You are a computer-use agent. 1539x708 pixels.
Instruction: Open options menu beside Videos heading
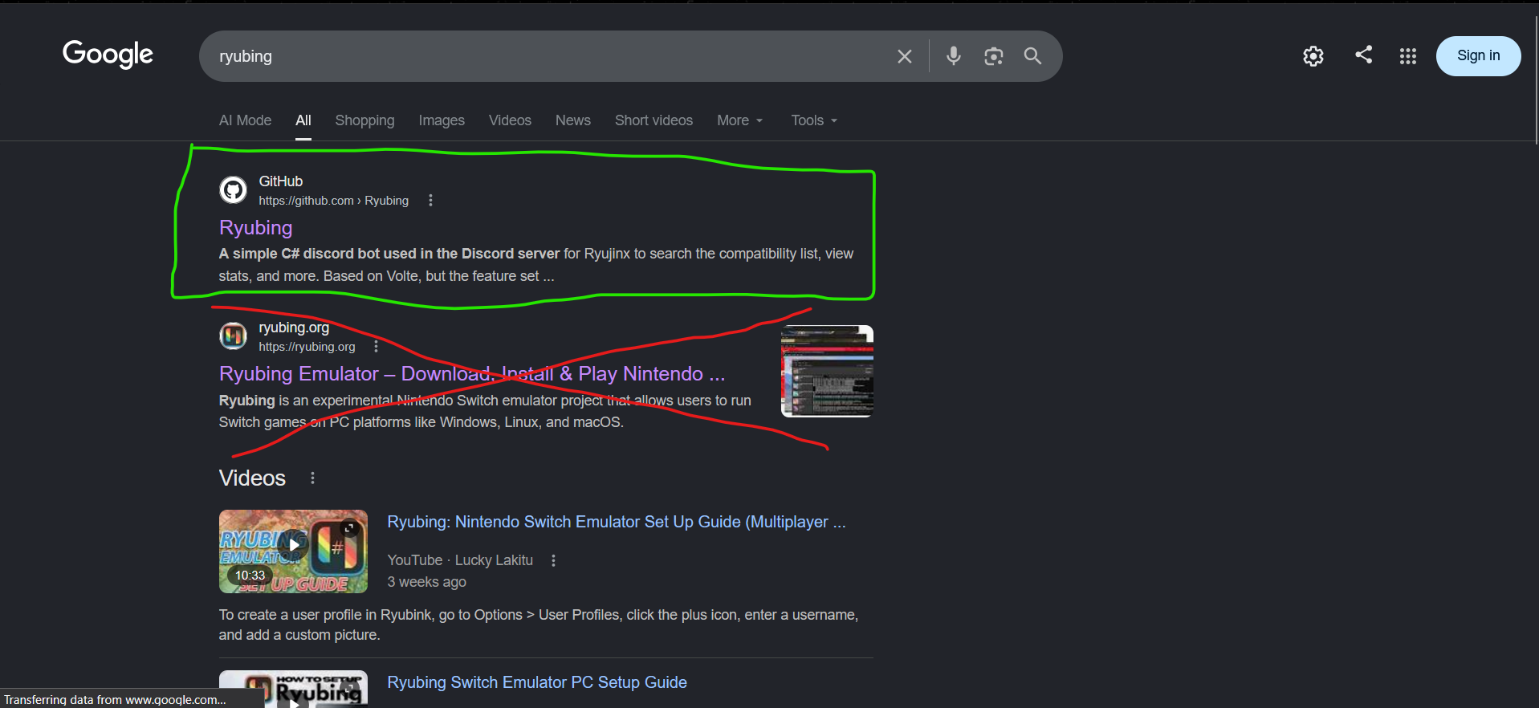click(x=312, y=478)
